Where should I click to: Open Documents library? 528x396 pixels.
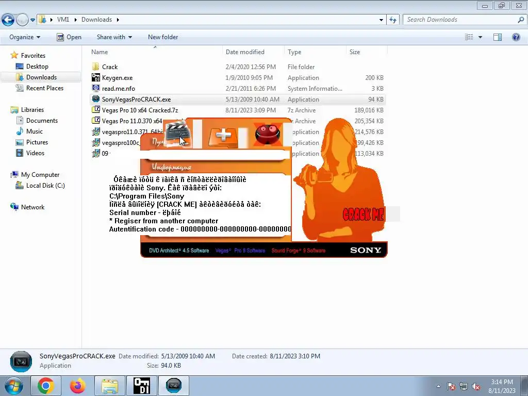(x=42, y=121)
